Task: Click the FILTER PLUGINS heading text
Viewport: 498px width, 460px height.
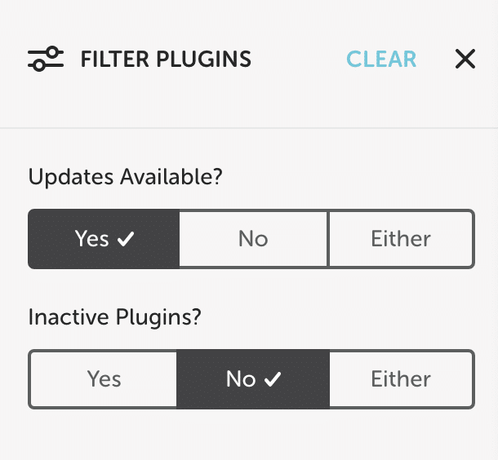Action: click(166, 60)
